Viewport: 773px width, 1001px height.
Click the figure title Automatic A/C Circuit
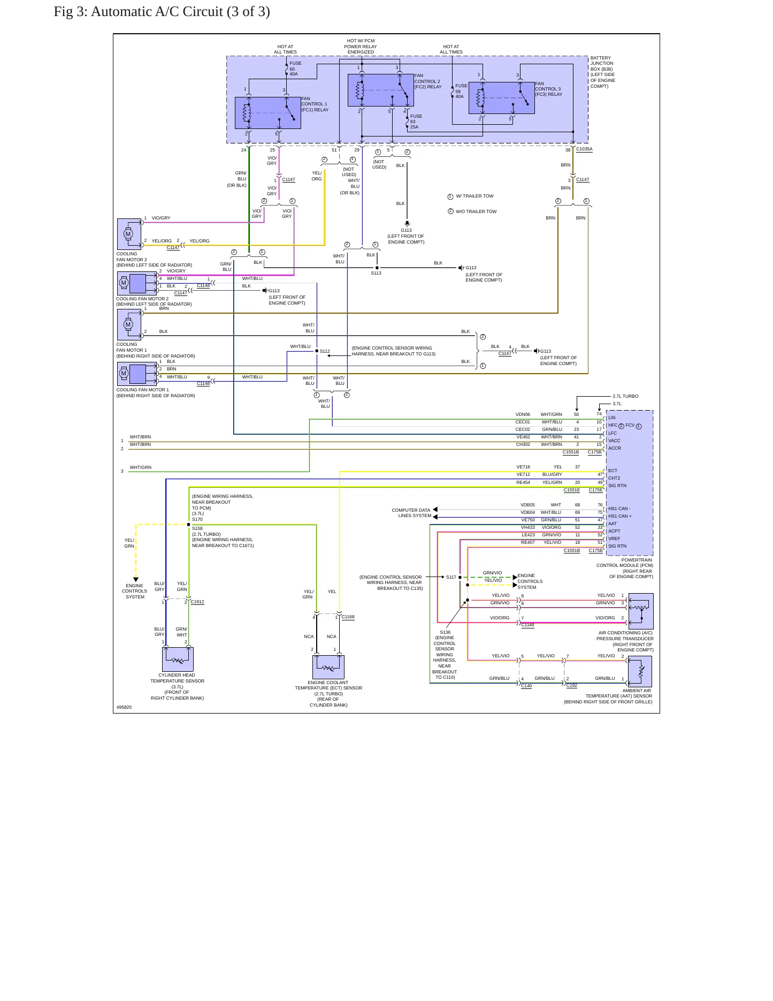click(x=162, y=12)
